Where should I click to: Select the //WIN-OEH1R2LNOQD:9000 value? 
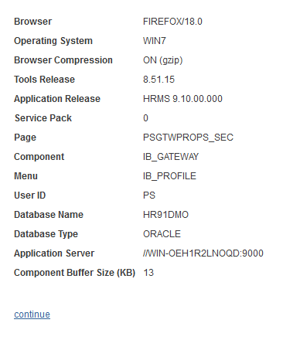click(x=203, y=253)
